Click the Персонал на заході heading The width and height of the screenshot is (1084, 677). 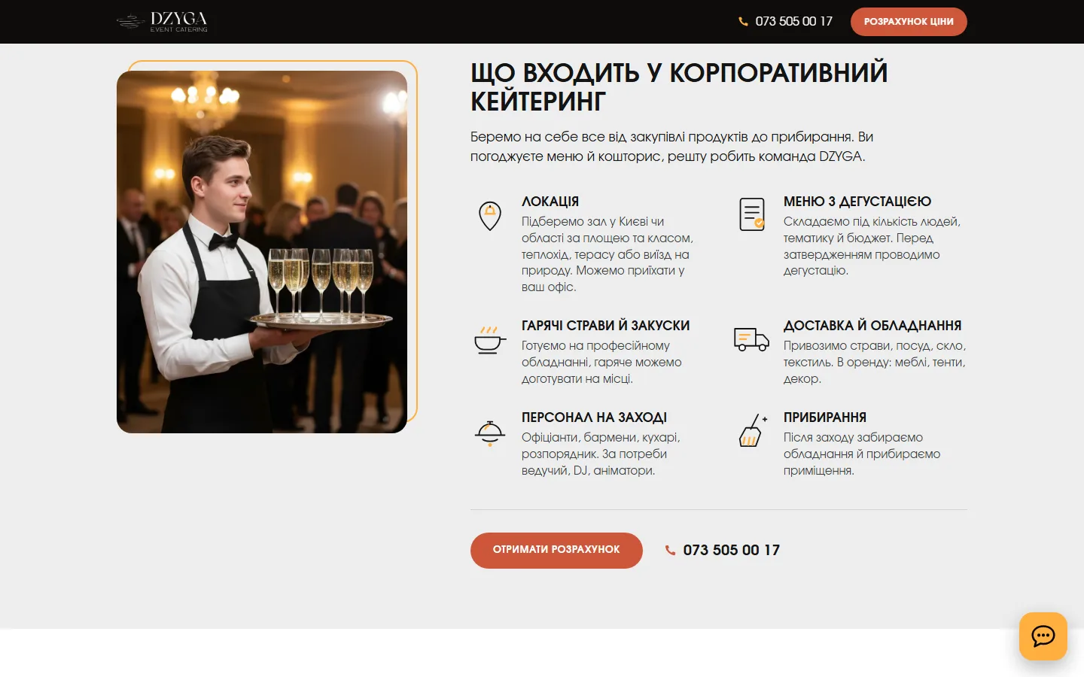click(x=595, y=417)
